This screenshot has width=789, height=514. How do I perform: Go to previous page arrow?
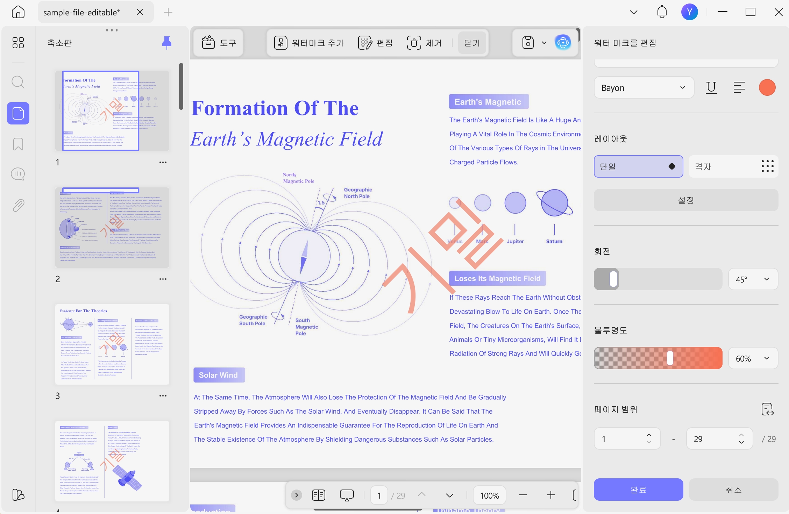[422, 495]
